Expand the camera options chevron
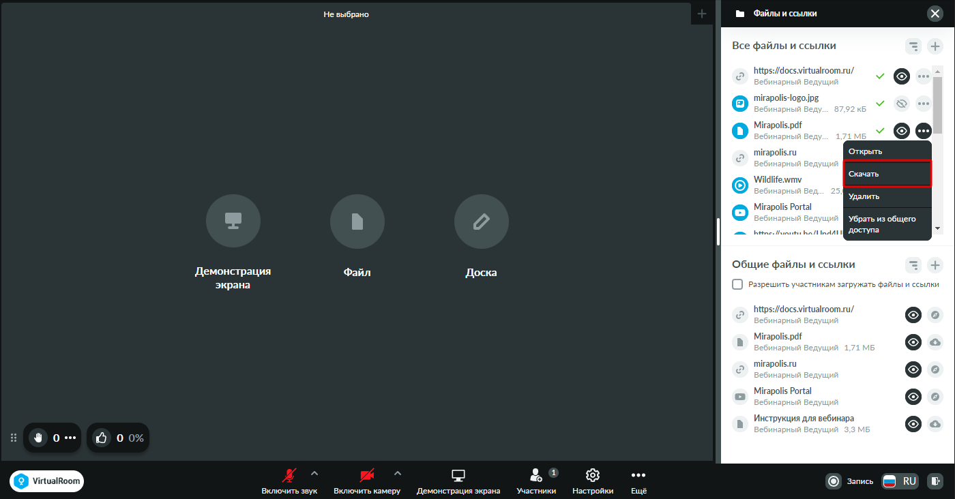Viewport: 955px width, 499px height. point(398,473)
